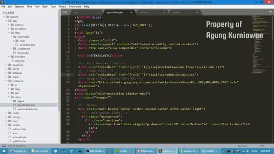
Task: Collapse the resources folder
Action: pos(6,81)
